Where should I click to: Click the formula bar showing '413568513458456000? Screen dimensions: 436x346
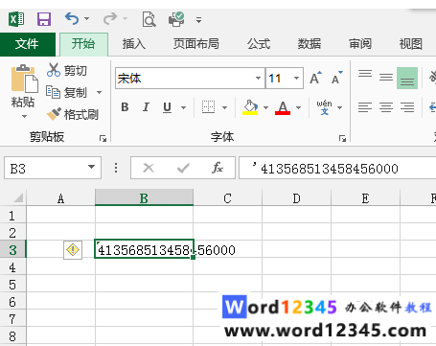(x=337, y=168)
